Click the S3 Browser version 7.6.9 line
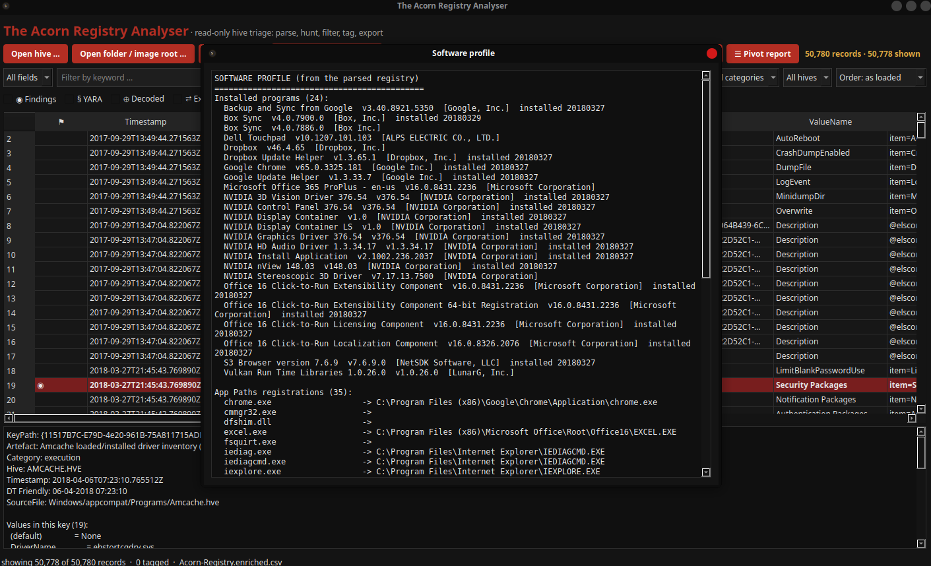The height and width of the screenshot is (566, 931). coord(409,363)
